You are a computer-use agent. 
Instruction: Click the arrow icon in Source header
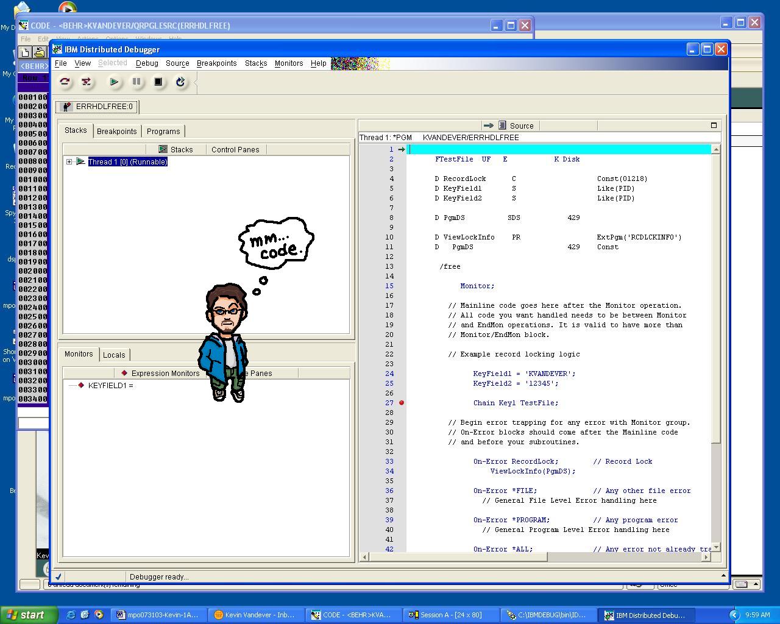click(488, 126)
